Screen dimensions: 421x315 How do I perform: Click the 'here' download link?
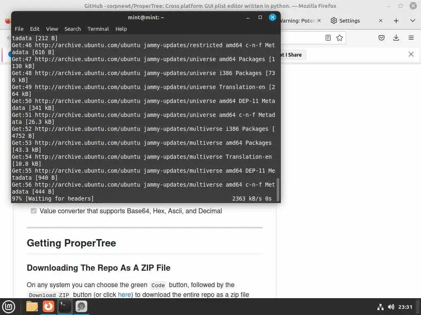point(124,294)
